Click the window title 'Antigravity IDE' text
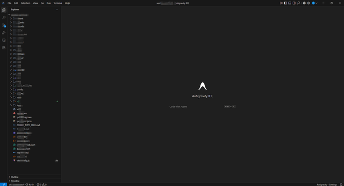The width and height of the screenshot is (344, 186). tap(182, 3)
